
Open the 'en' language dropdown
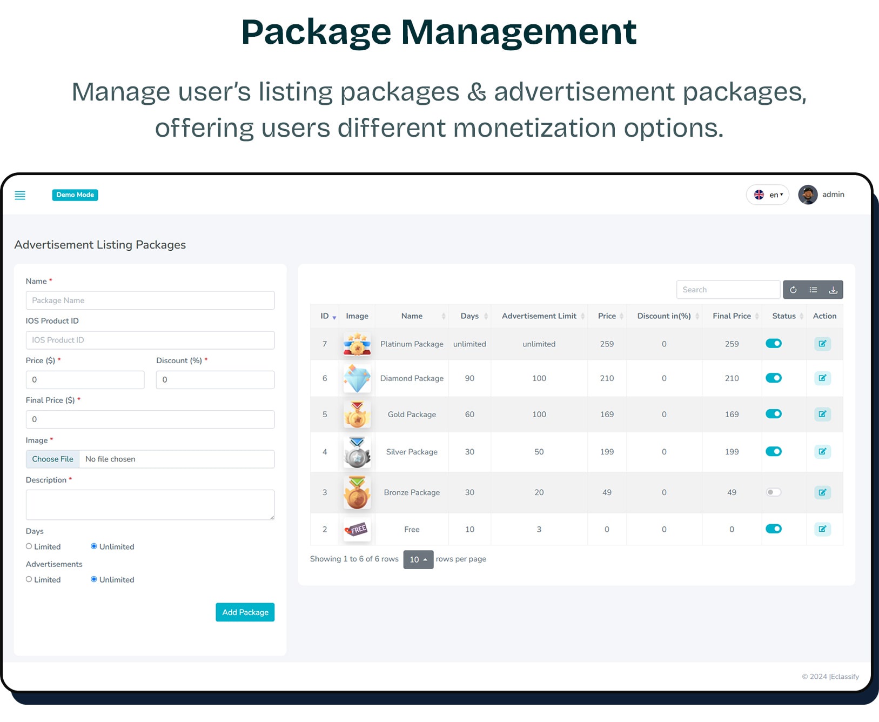[775, 195]
